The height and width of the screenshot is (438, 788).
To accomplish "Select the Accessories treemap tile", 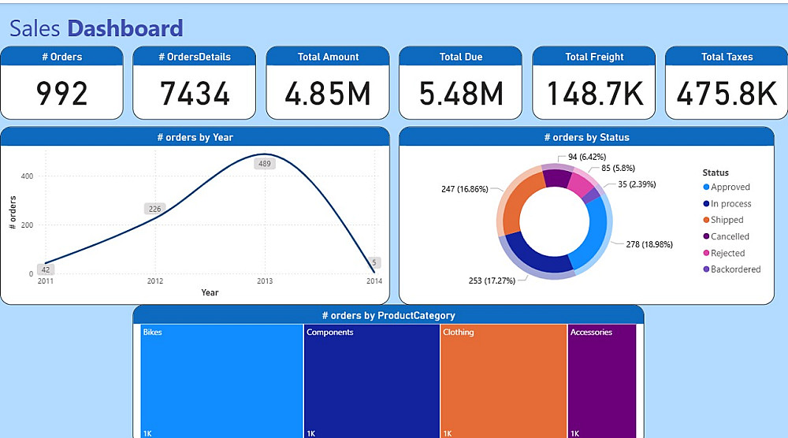I will [x=602, y=381].
